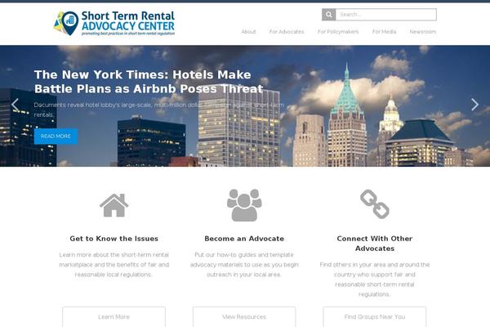This screenshot has height=327, width=490.
Task: Focus the Search text field
Action: (386, 15)
